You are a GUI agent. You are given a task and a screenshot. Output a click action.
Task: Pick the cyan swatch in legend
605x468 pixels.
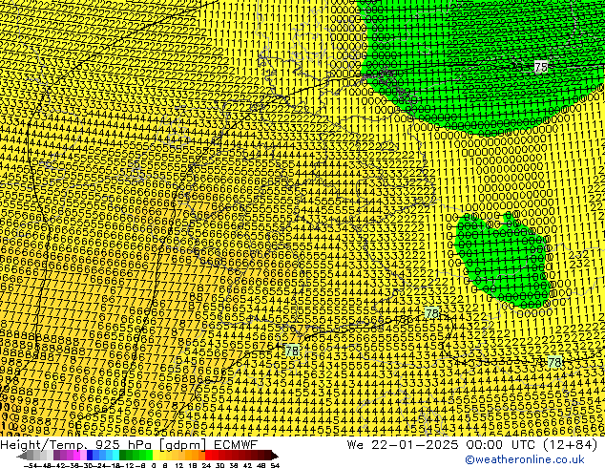pos(115,456)
